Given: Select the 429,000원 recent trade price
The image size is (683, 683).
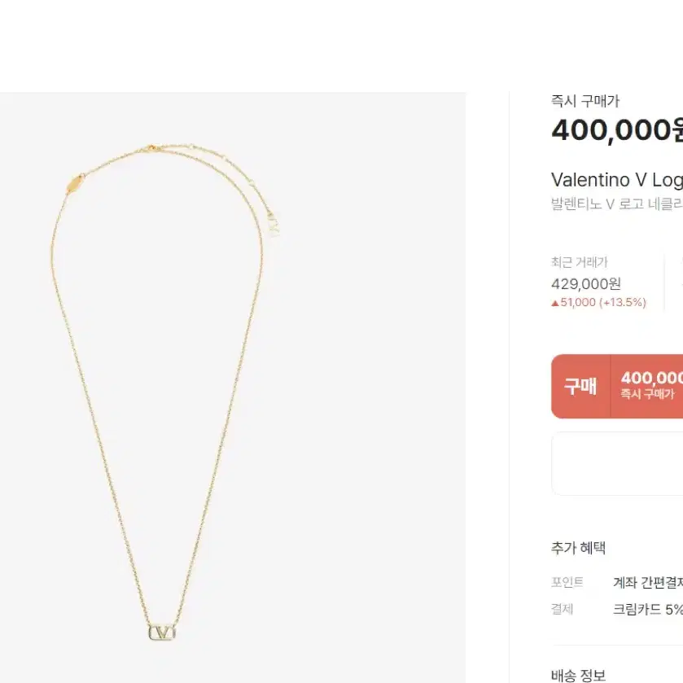Looking at the screenshot, I should pos(586,284).
